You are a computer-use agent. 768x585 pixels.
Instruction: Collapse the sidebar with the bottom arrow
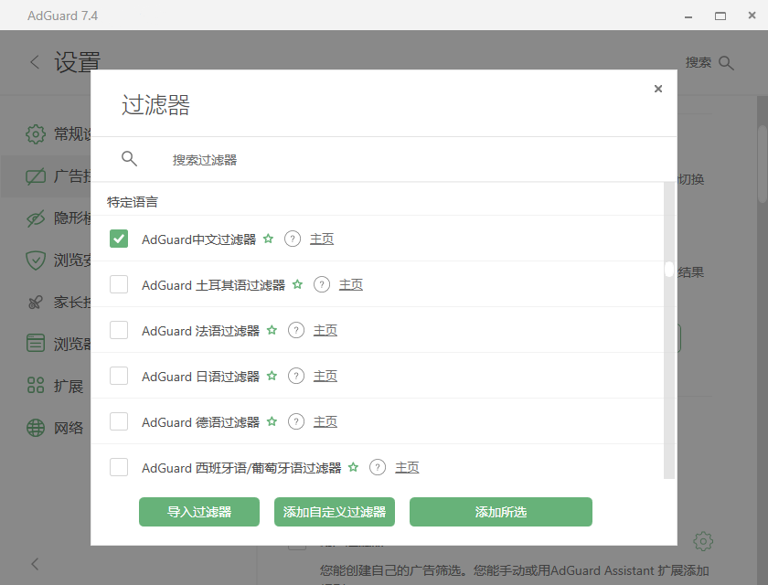click(35, 564)
